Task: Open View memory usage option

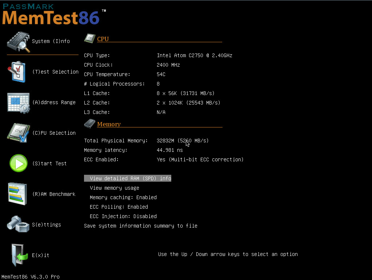Action: click(x=114, y=188)
